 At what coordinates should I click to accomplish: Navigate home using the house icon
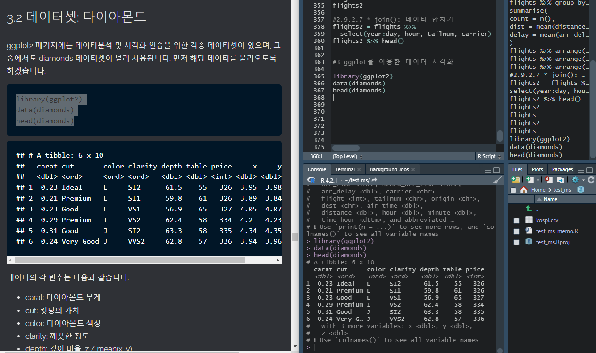[523, 189]
